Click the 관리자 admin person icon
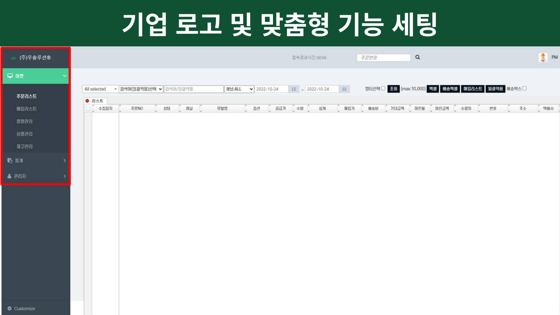 (x=9, y=176)
